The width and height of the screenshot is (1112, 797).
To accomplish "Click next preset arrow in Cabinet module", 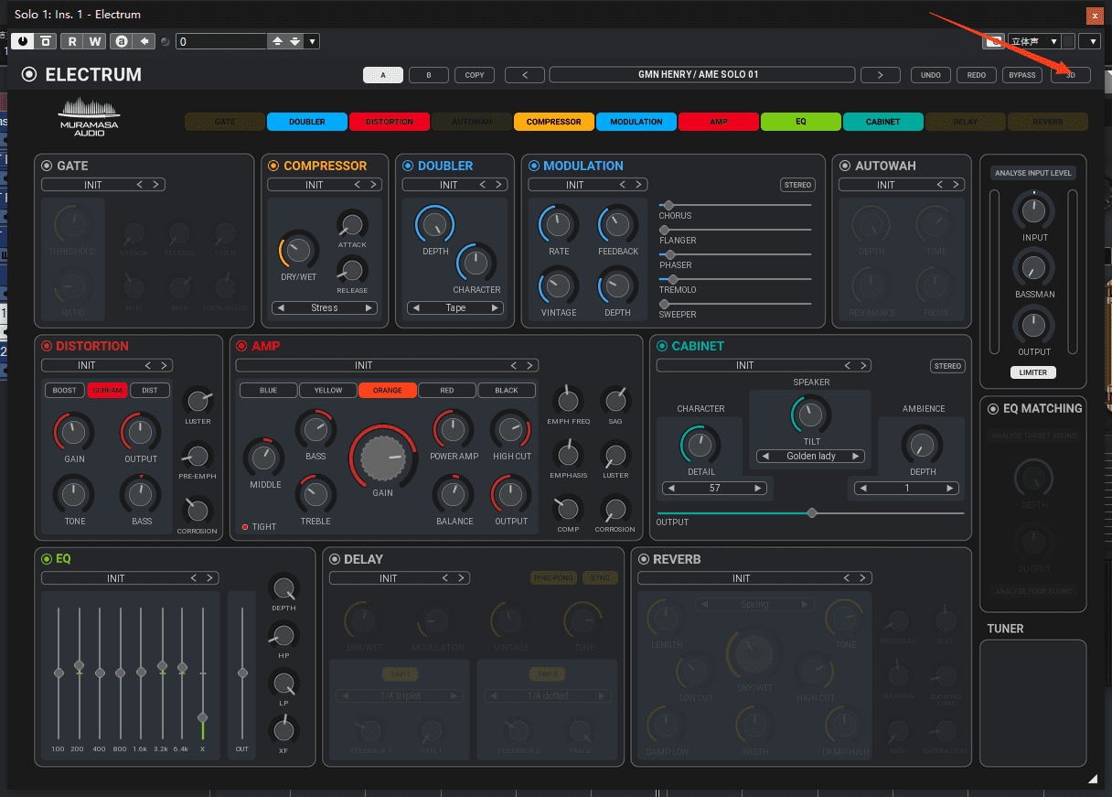I will coord(864,365).
